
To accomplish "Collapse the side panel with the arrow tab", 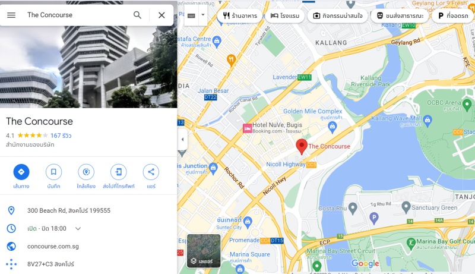I will click(x=182, y=140).
